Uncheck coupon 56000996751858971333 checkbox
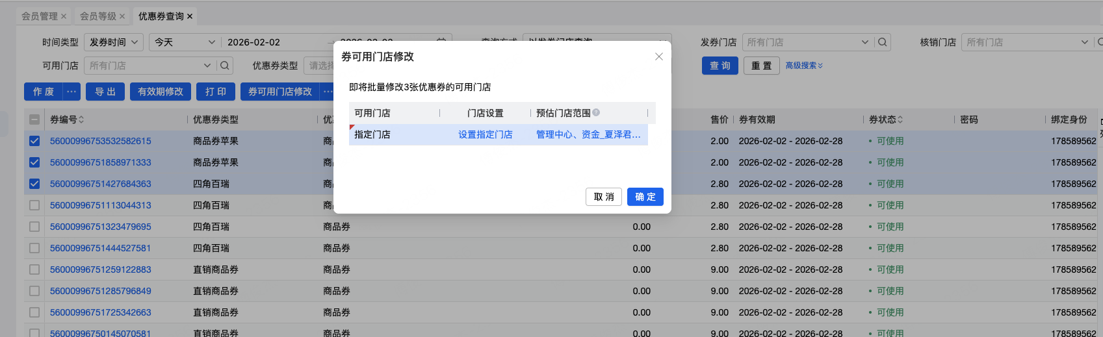 34,162
